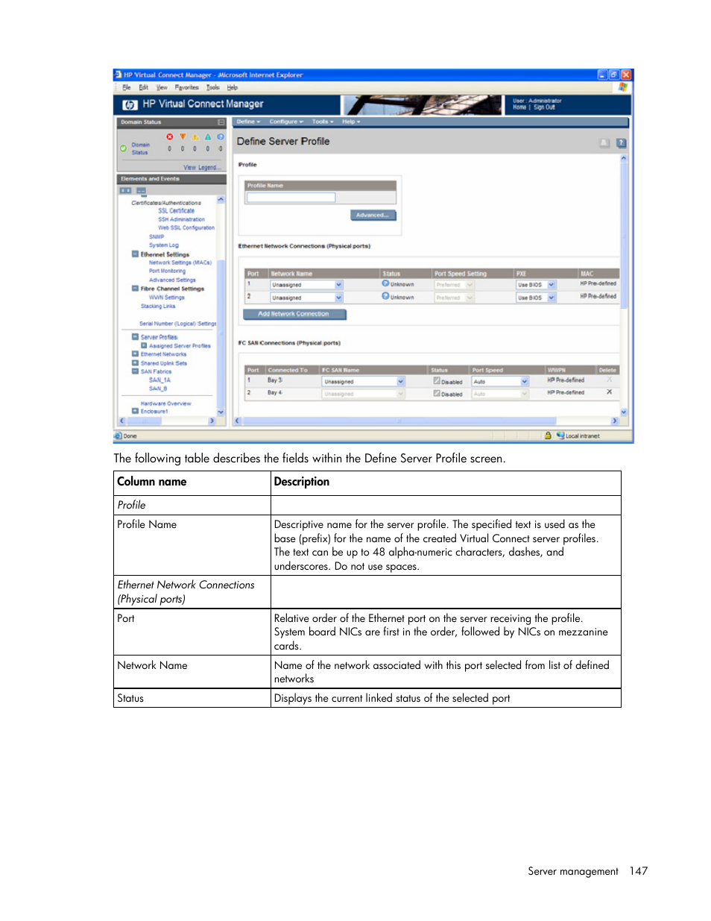Open the browser Favorites menu

click(186, 87)
